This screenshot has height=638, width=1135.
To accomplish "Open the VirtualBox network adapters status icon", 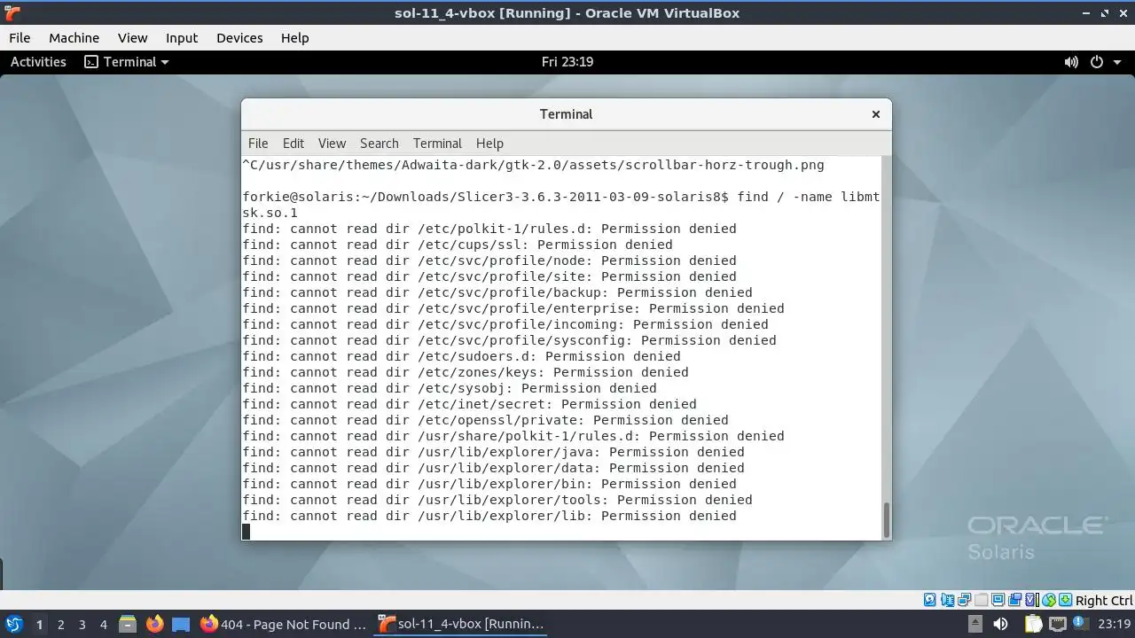I will pos(964,600).
